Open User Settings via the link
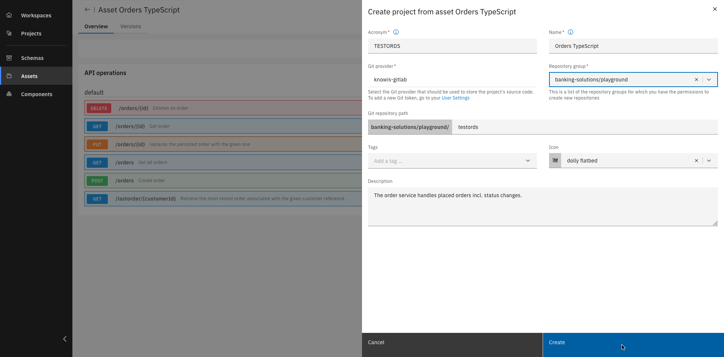The width and height of the screenshot is (724, 357). pyautogui.click(x=456, y=98)
